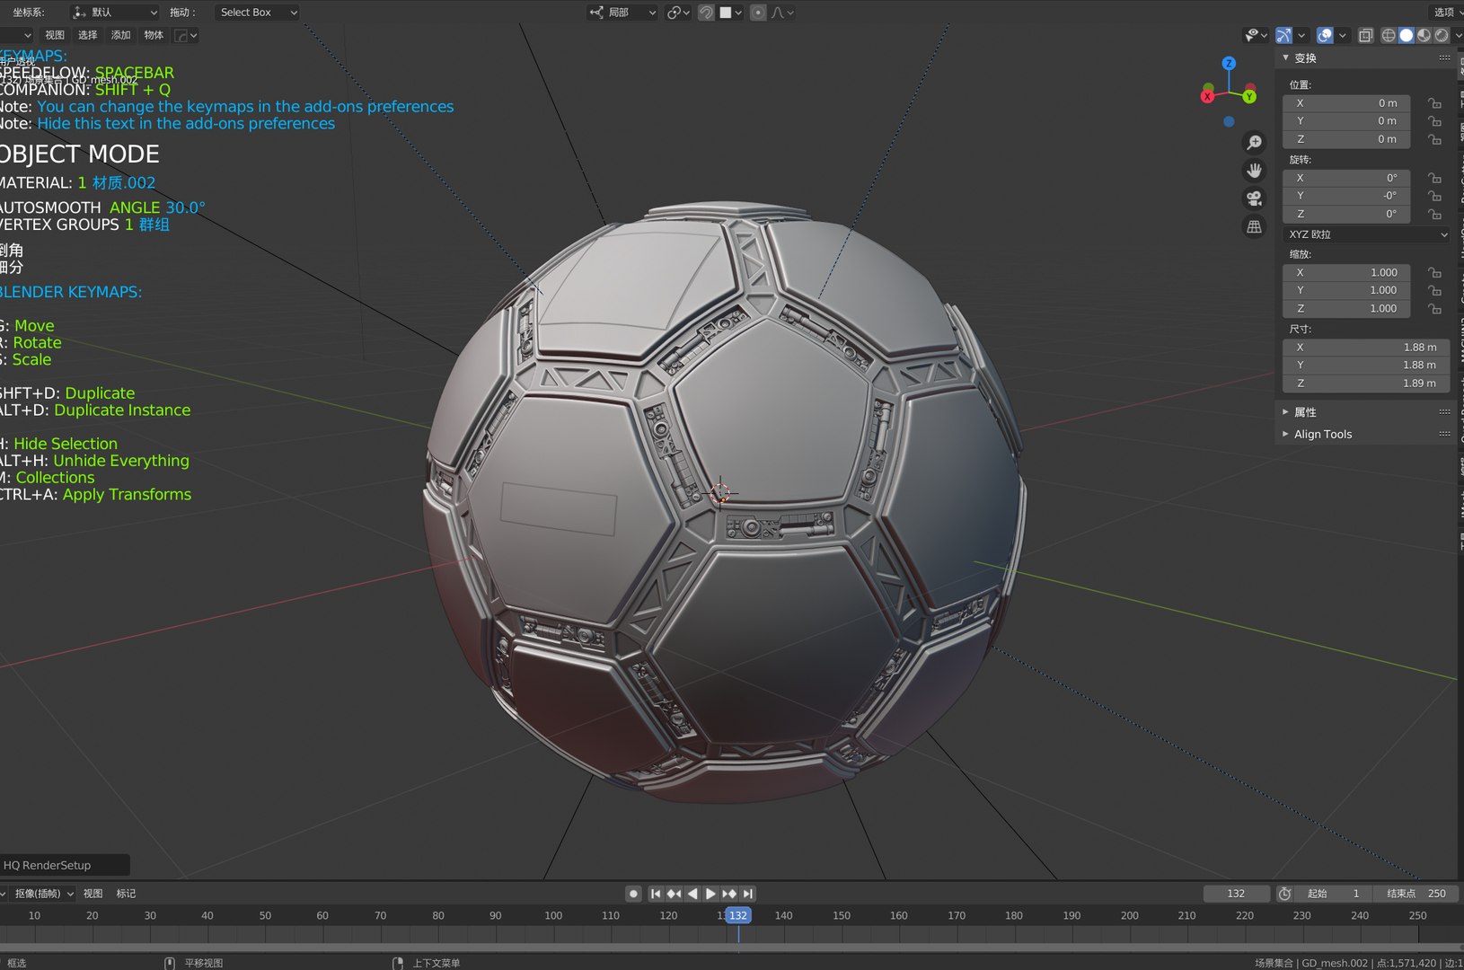
Task: Open XYZ 欧拉 rotation mode dropdown
Action: [x=1366, y=234]
